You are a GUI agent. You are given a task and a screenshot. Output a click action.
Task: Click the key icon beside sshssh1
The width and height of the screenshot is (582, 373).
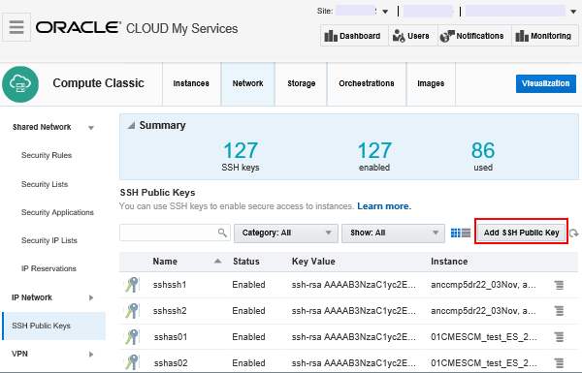point(132,285)
